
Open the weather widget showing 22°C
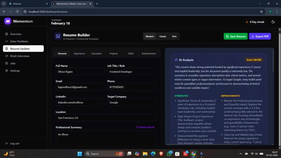point(9,154)
